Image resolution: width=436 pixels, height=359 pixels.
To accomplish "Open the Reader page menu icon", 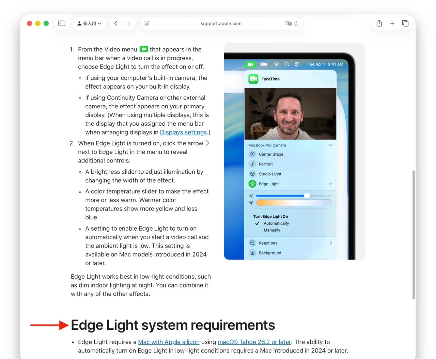I will coord(147,24).
